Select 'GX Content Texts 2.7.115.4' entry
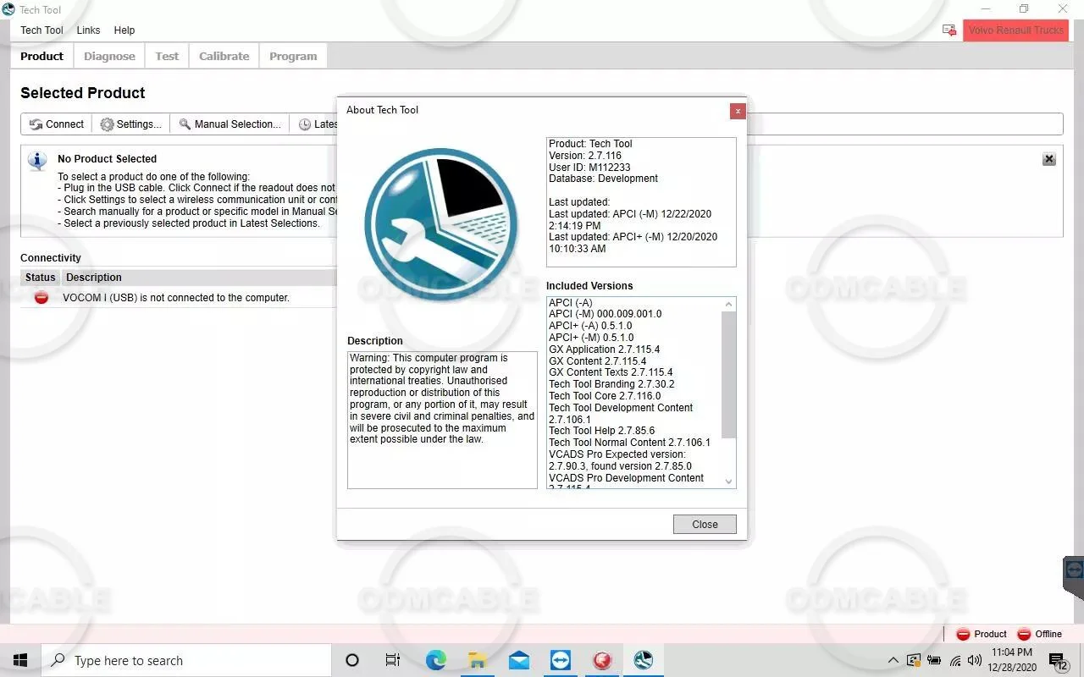1084x677 pixels. (611, 372)
